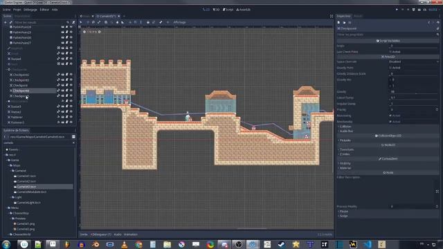Open the Affichage view menu

point(179,22)
